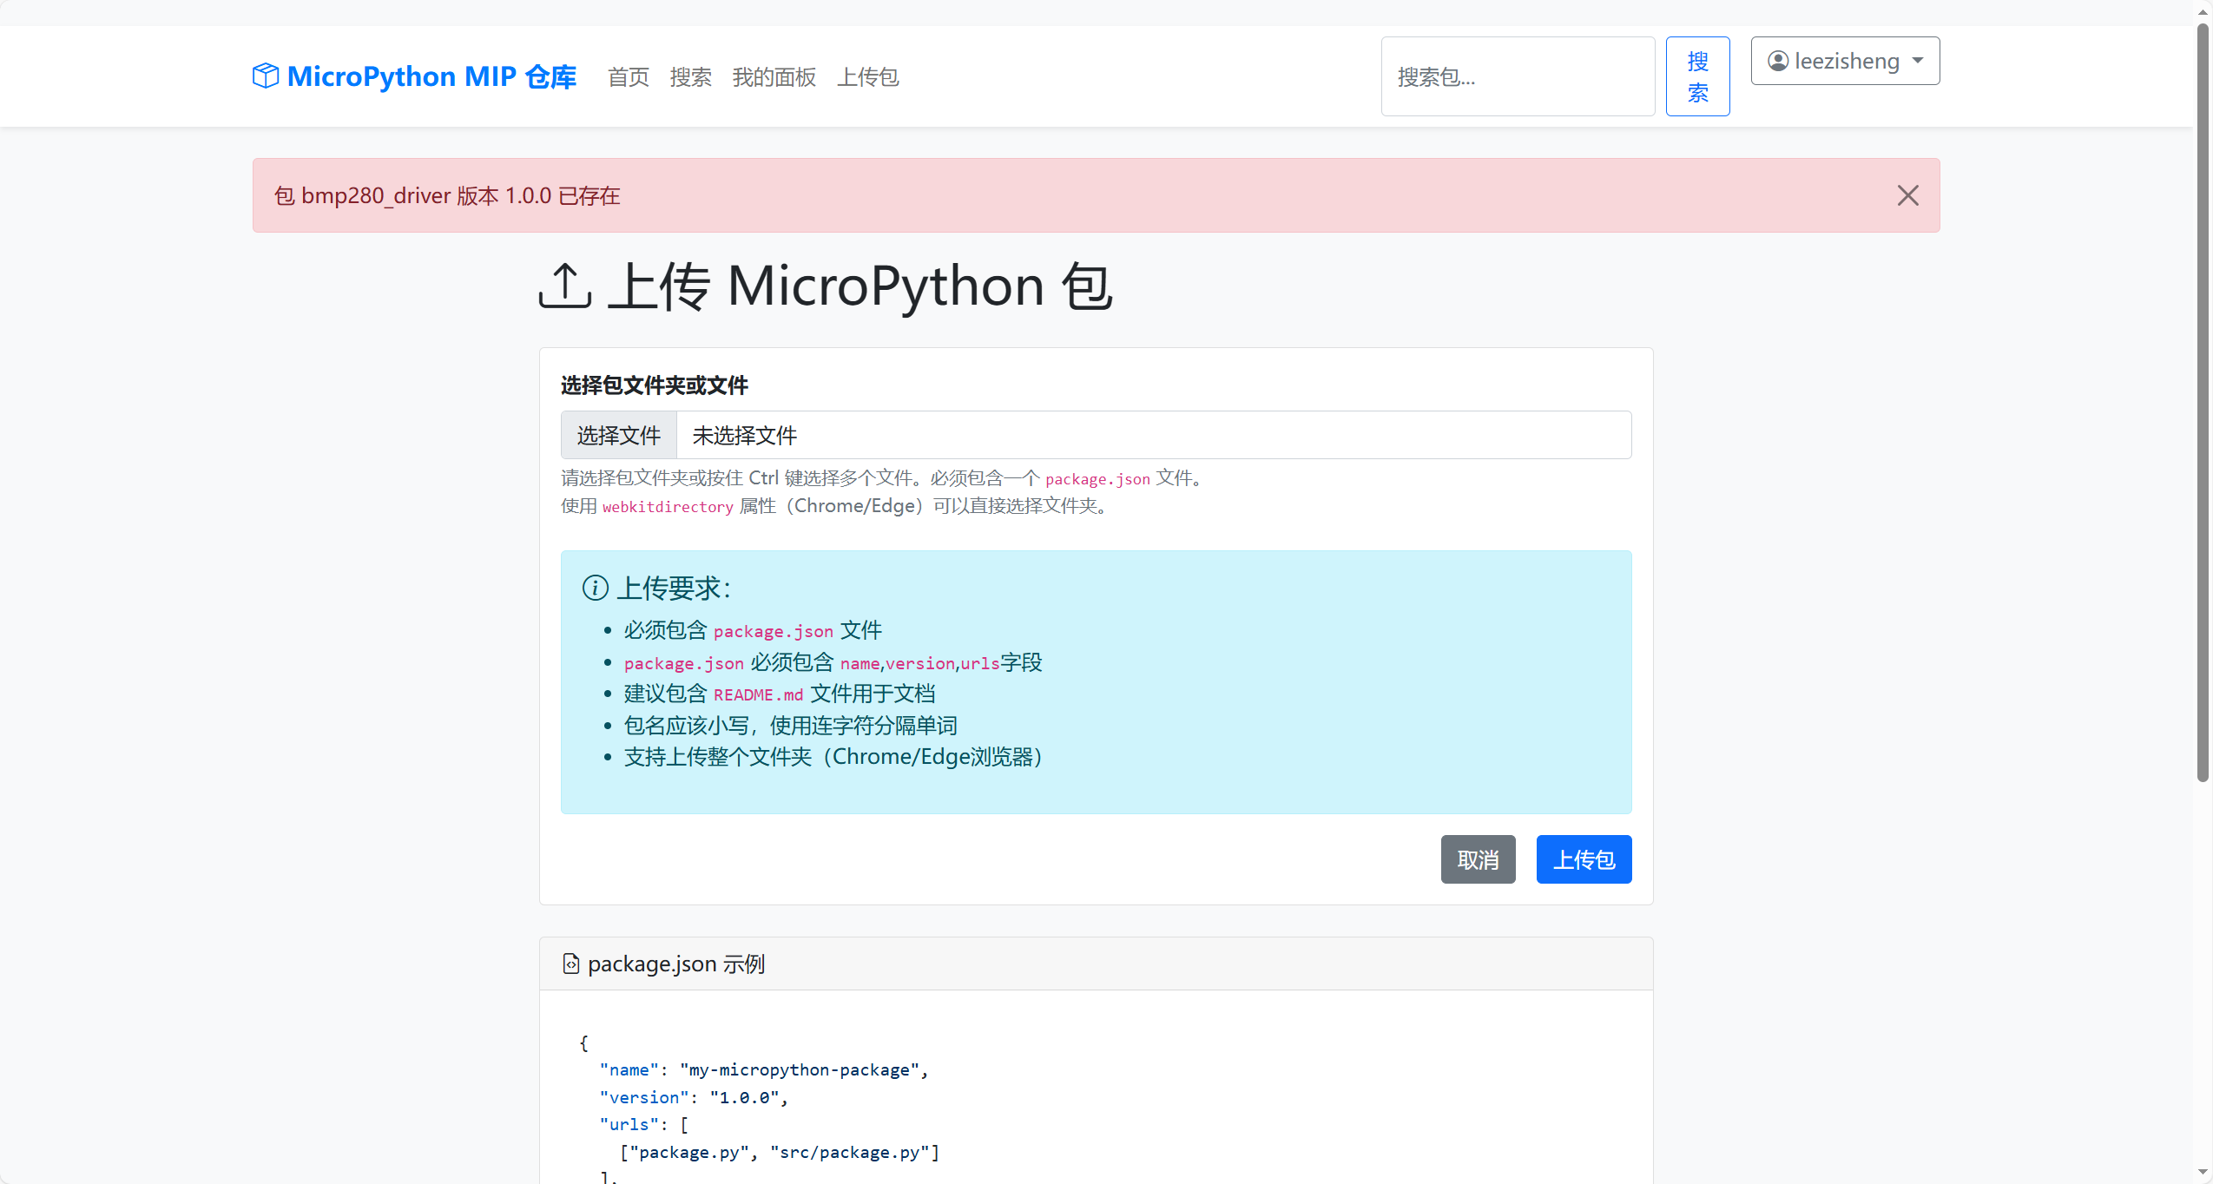Click the 选择文件 file chooser button
2213x1184 pixels.
619,435
